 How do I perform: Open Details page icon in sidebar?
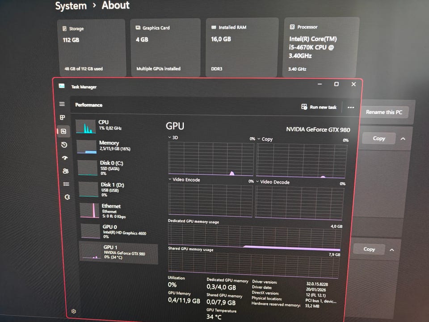coord(66,184)
